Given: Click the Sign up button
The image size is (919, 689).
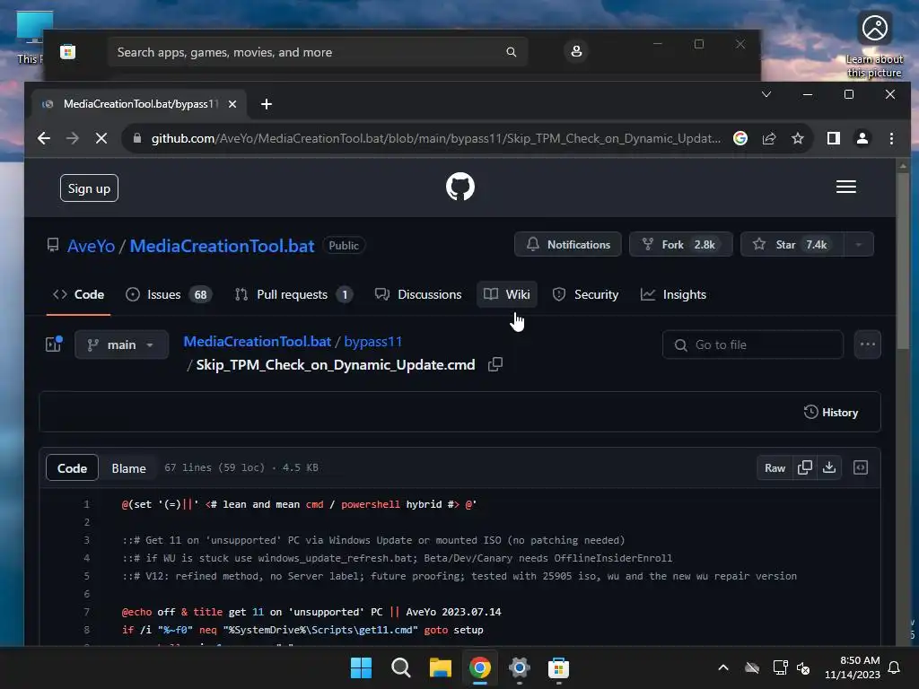Looking at the screenshot, I should pyautogui.click(x=89, y=188).
